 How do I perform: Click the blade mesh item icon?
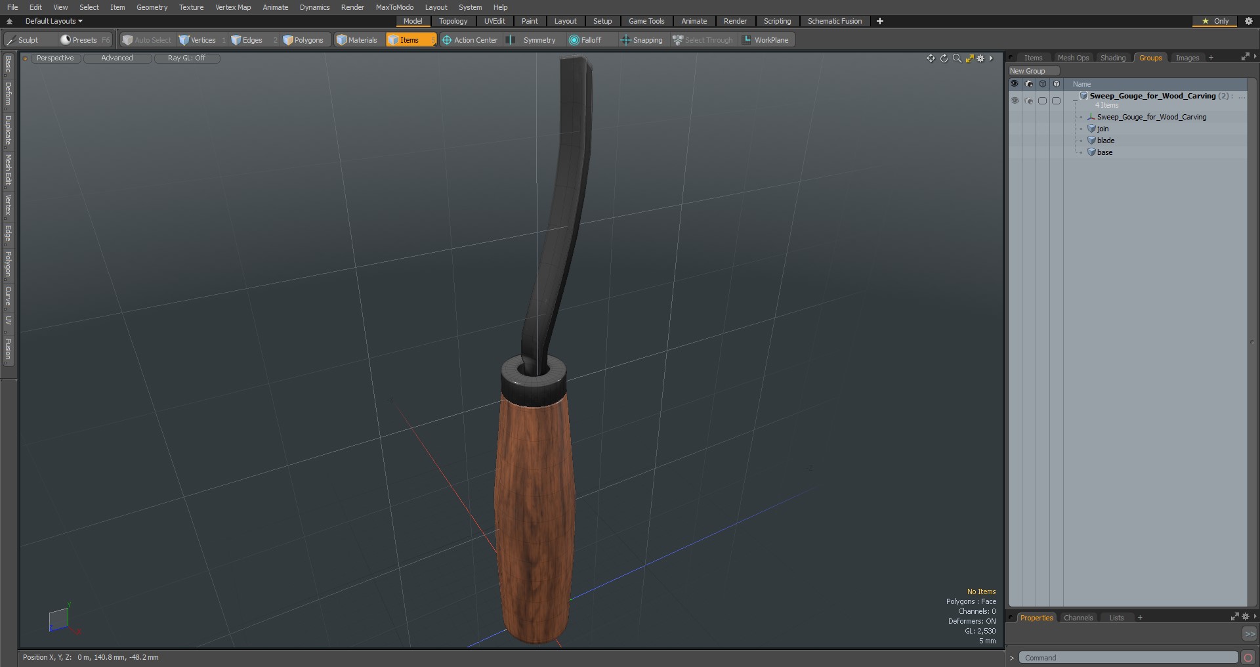pos(1091,140)
